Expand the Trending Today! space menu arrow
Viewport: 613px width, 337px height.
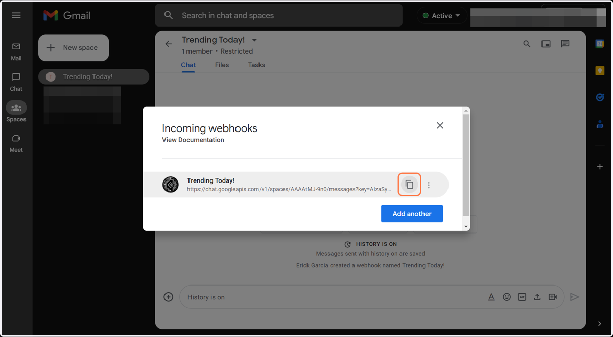254,40
